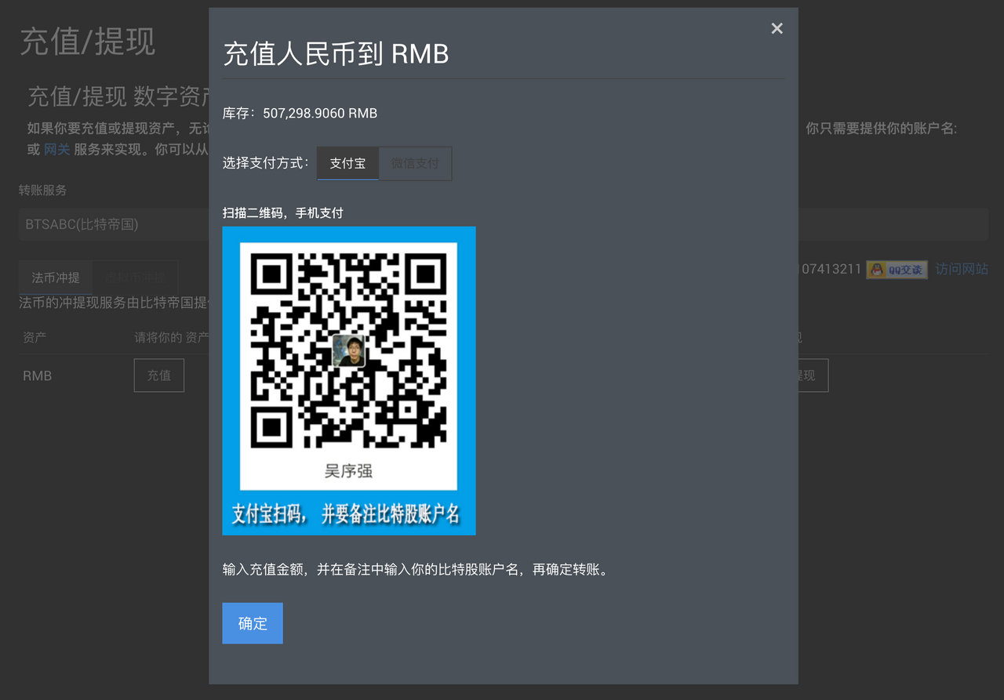The image size is (1004, 700).
Task: Click the RMB asset cell in table
Action: click(x=37, y=375)
